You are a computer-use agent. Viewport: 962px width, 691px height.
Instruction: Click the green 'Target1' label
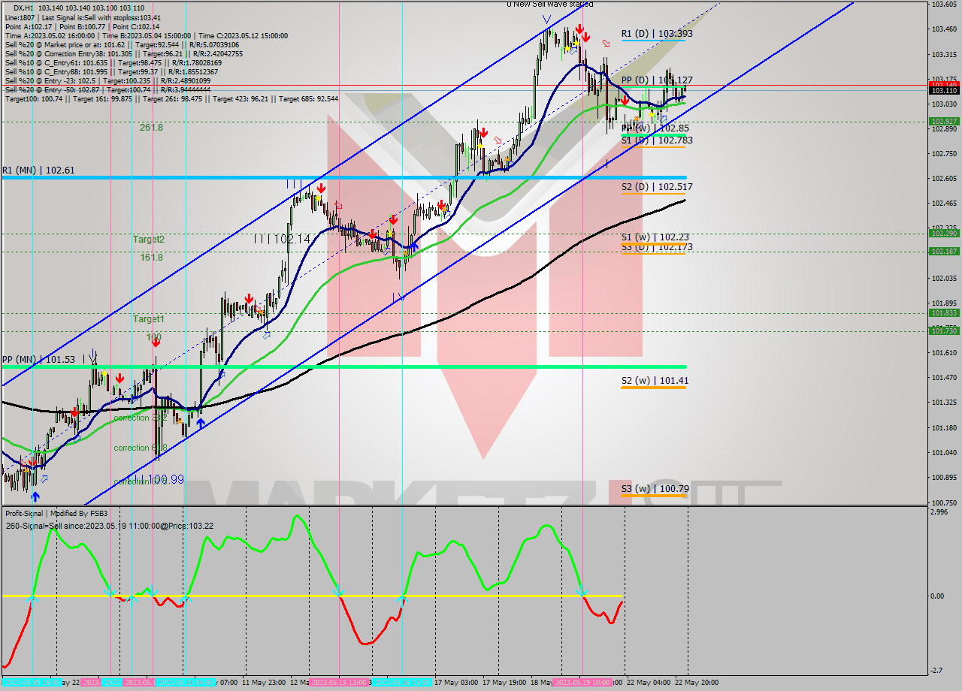(x=149, y=319)
